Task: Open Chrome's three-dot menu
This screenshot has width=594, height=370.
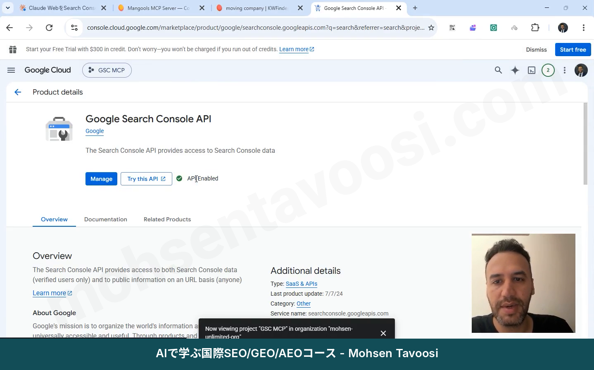Action: 584,28
